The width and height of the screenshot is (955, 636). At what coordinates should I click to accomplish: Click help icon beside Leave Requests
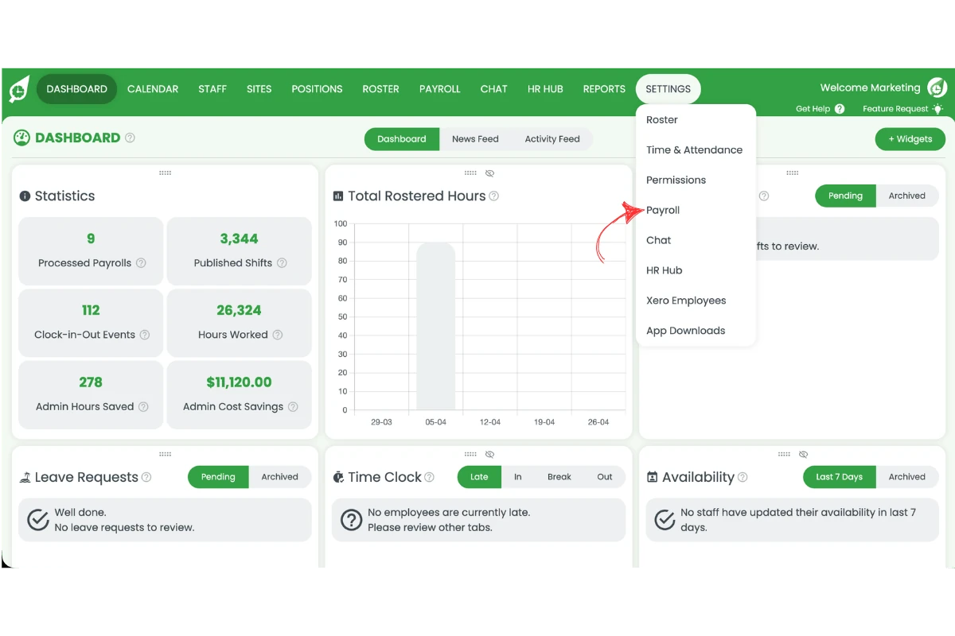(146, 477)
